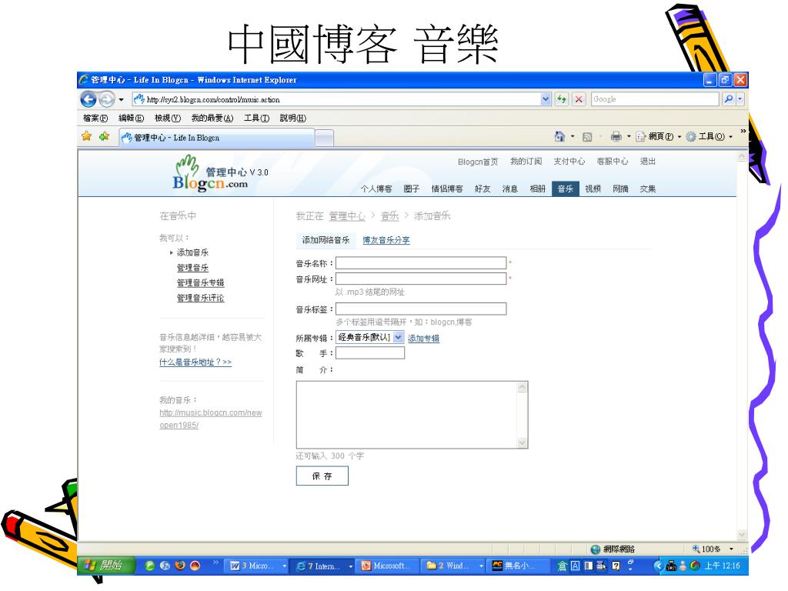Select the 添加网络音乐 tab
Image resolution: width=788 pixels, height=591 pixels.
point(326,240)
